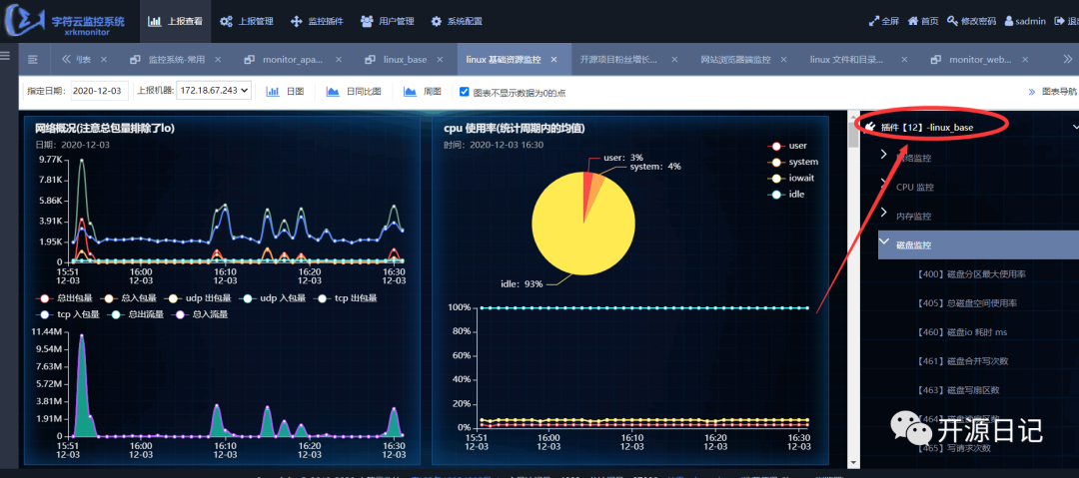Toggle the user CPU legend item
The height and width of the screenshot is (478, 1079).
pos(788,146)
